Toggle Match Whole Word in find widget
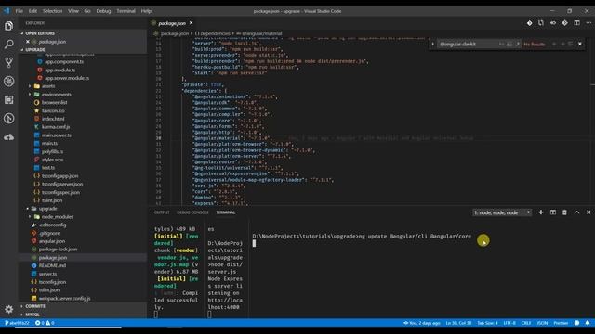595x334 pixels. pos(509,44)
